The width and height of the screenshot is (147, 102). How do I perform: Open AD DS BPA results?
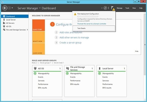[42, 88]
